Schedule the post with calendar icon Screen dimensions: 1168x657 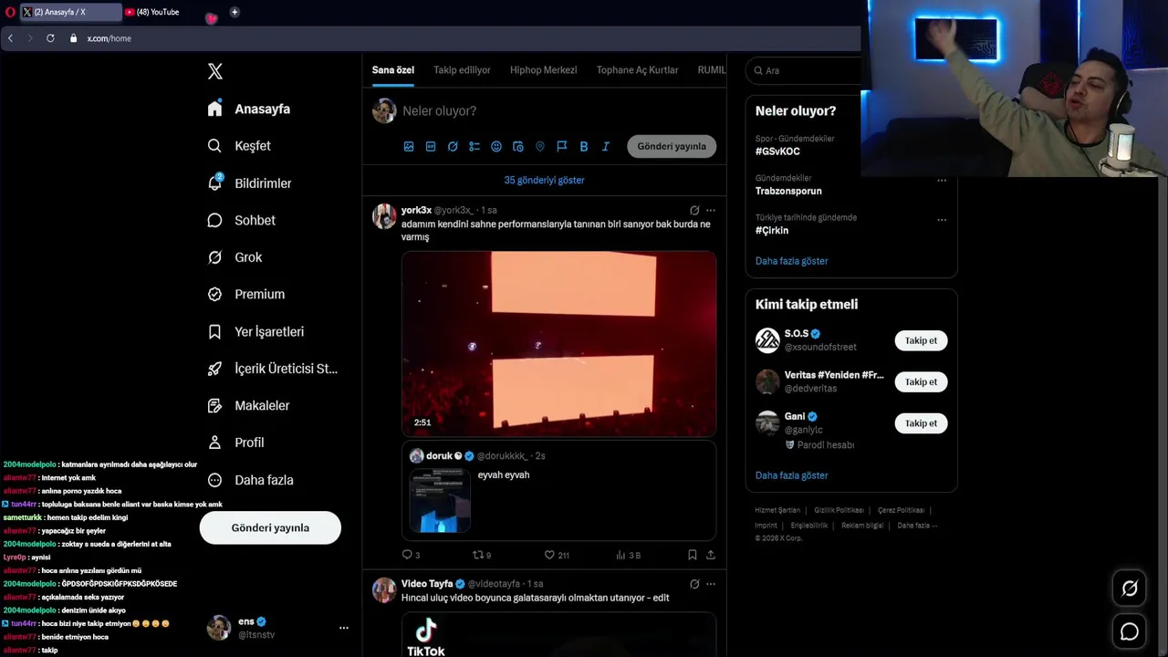click(x=518, y=146)
